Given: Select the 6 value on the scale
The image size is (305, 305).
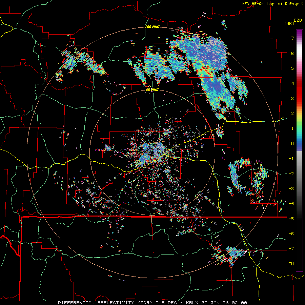Looking at the screenshot, I should point(292,53).
